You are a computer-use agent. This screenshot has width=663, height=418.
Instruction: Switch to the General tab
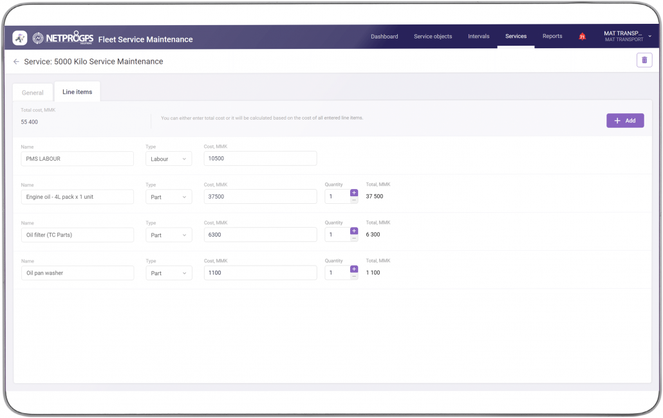(33, 93)
